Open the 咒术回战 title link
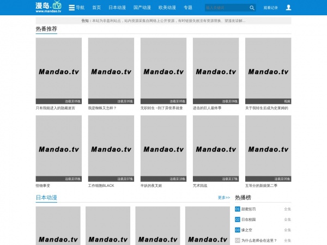The width and height of the screenshot is (327, 245). [201, 186]
